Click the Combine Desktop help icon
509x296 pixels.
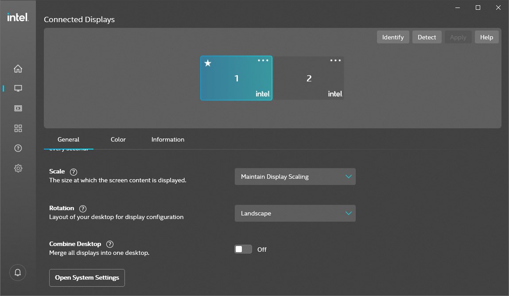click(x=110, y=244)
